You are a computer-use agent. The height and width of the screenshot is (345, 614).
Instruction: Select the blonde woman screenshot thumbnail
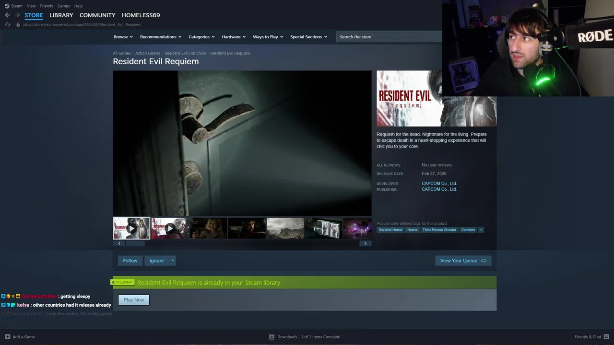pyautogui.click(x=208, y=229)
